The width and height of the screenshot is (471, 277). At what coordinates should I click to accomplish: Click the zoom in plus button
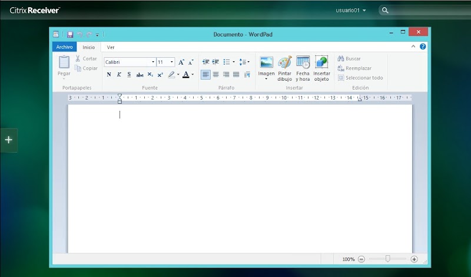(414, 259)
